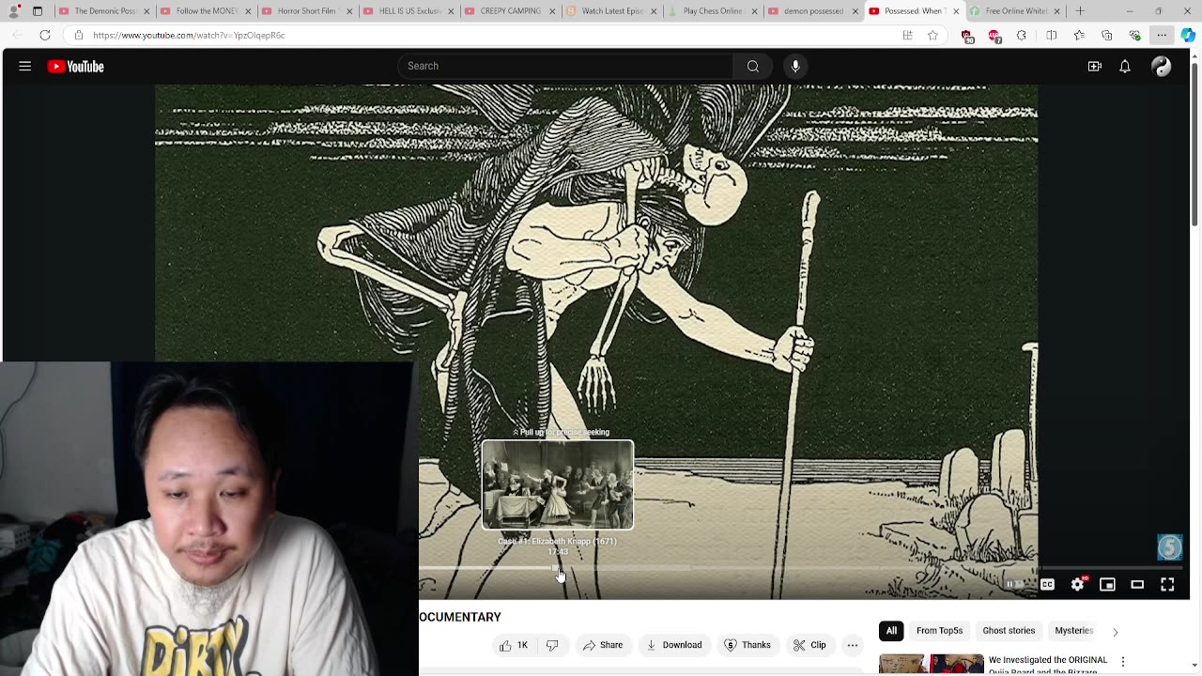Screen dimensions: 1202x676
Task: Open split screen browser icon
Action: (1051, 35)
